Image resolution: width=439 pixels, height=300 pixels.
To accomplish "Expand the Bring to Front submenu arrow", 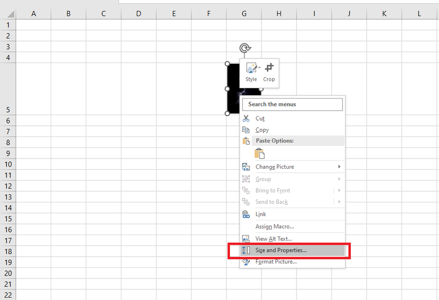I will [339, 190].
